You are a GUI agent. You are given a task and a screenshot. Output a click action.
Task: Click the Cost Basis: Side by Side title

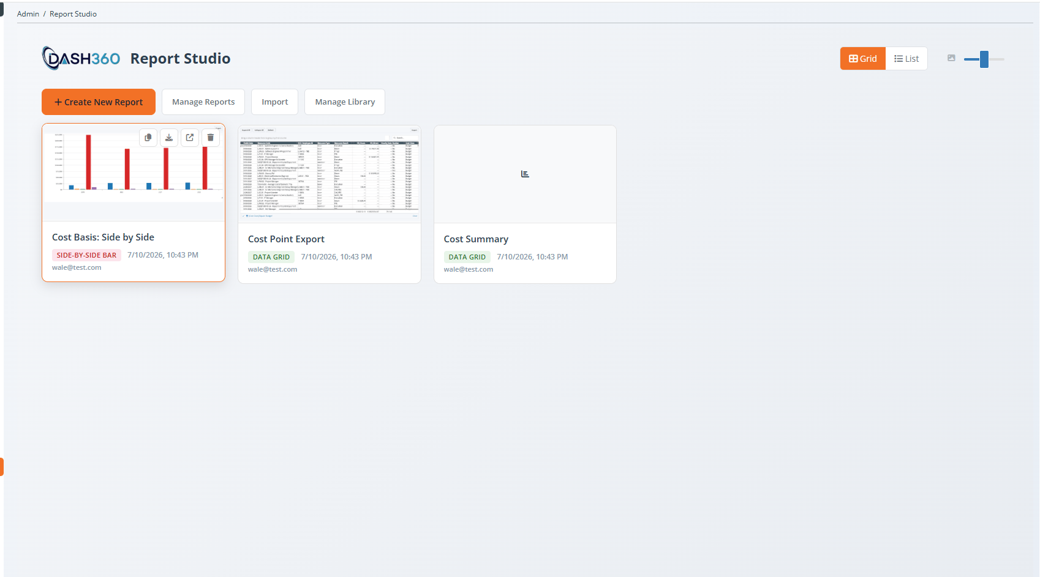[x=103, y=237]
